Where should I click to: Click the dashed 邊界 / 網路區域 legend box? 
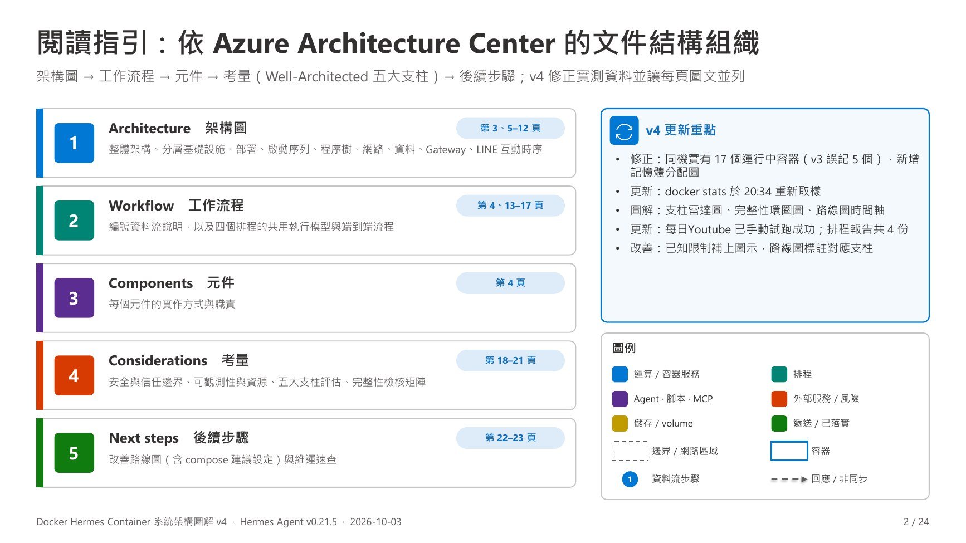(x=630, y=451)
